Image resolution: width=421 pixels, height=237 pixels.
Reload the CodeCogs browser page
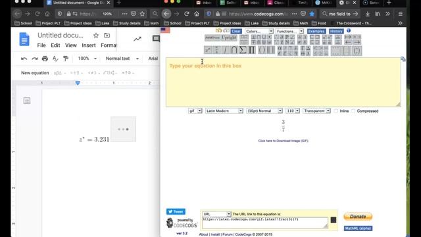[187, 14]
